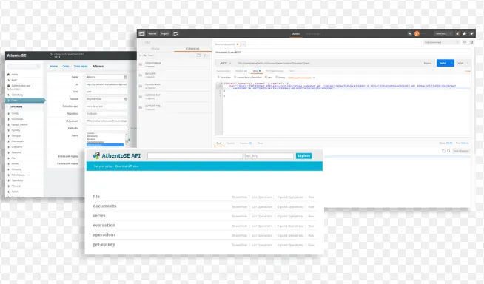Open the environment selector dropdown
Viewport: 484px width, 284px height.
(441, 43)
